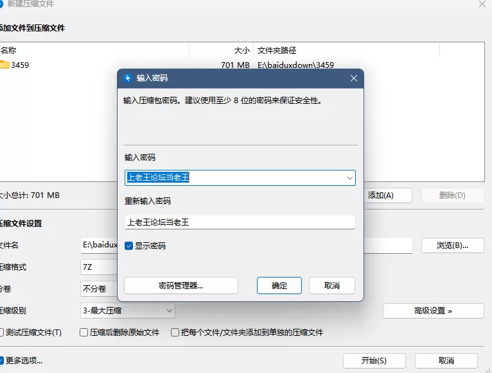Click the 重新输入密码 confirm field
The height and width of the screenshot is (373, 492).
pyautogui.click(x=240, y=222)
